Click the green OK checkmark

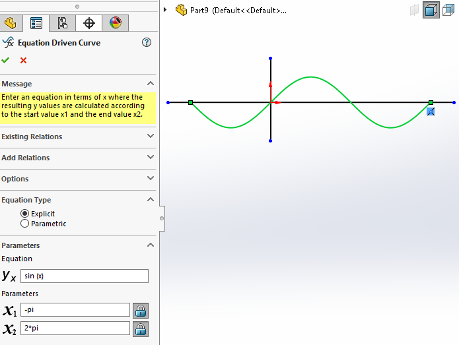[6, 60]
